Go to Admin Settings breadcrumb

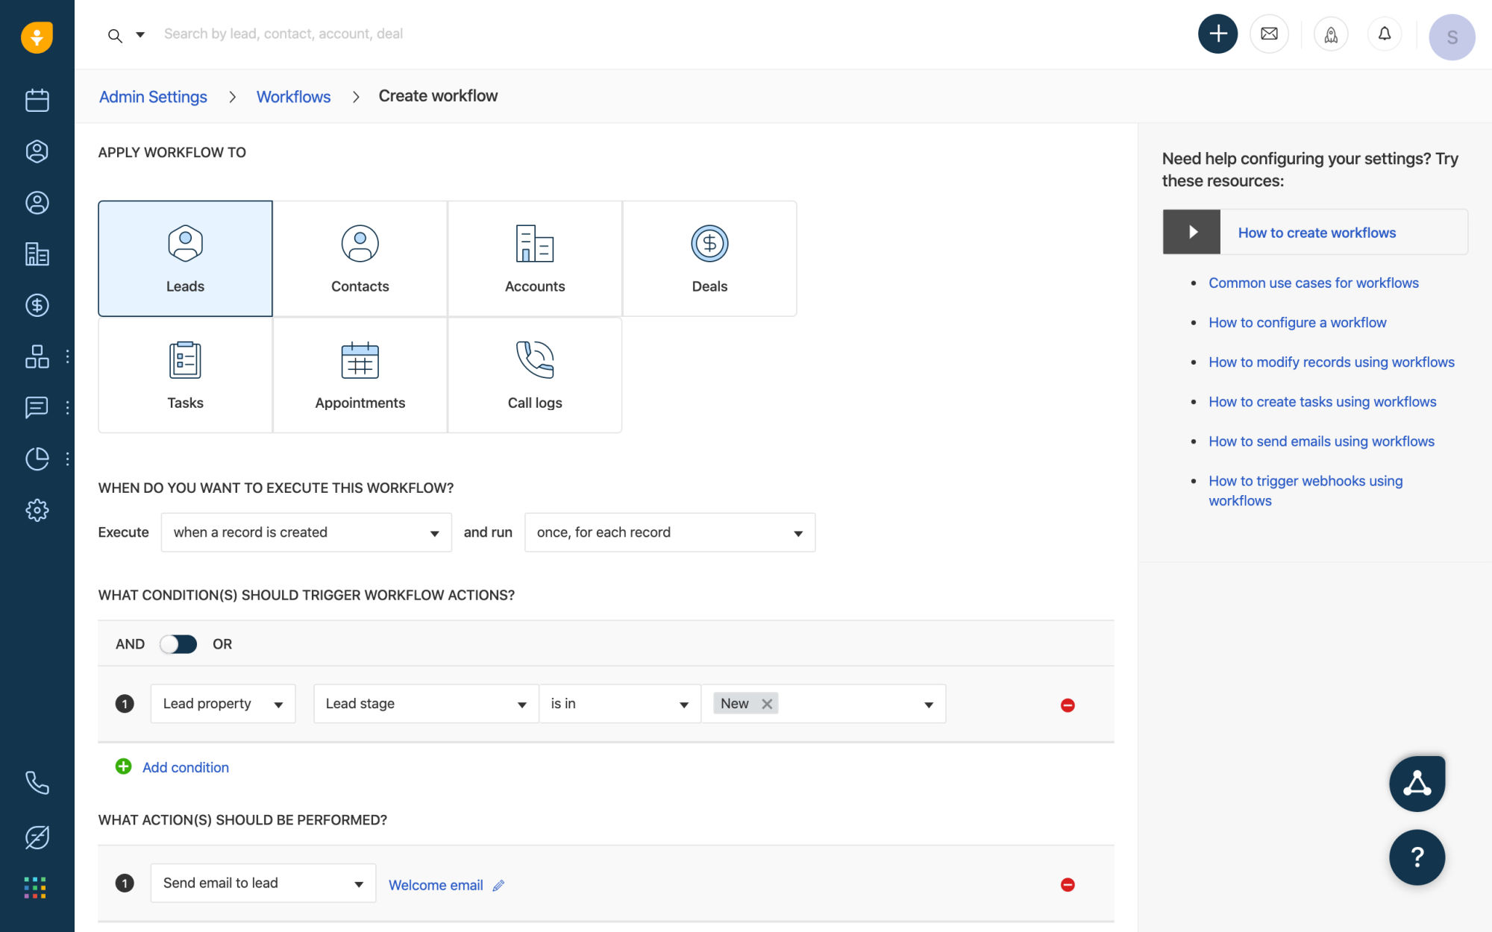pos(153,97)
